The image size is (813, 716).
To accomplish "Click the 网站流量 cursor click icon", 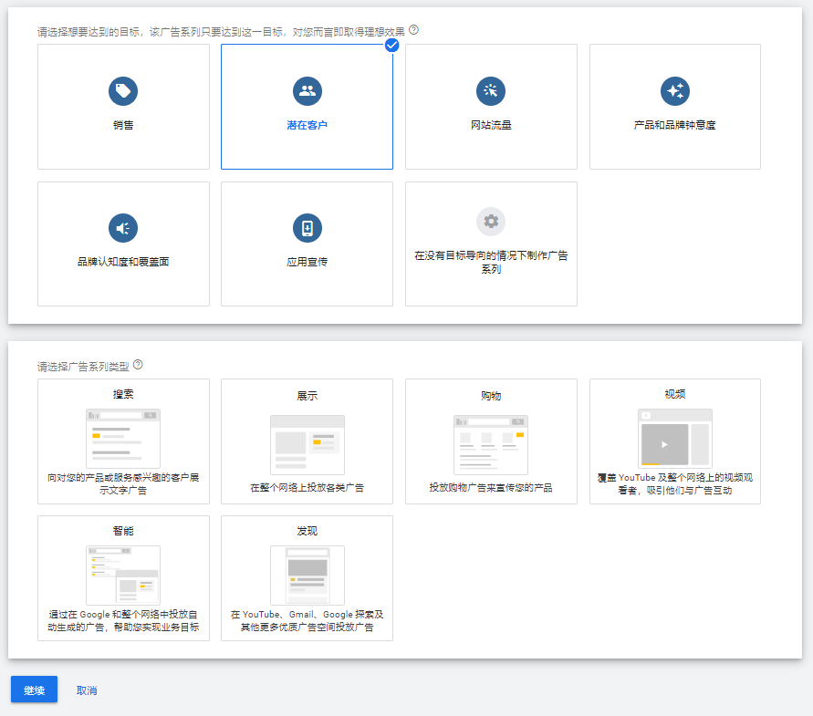I will 491,91.
